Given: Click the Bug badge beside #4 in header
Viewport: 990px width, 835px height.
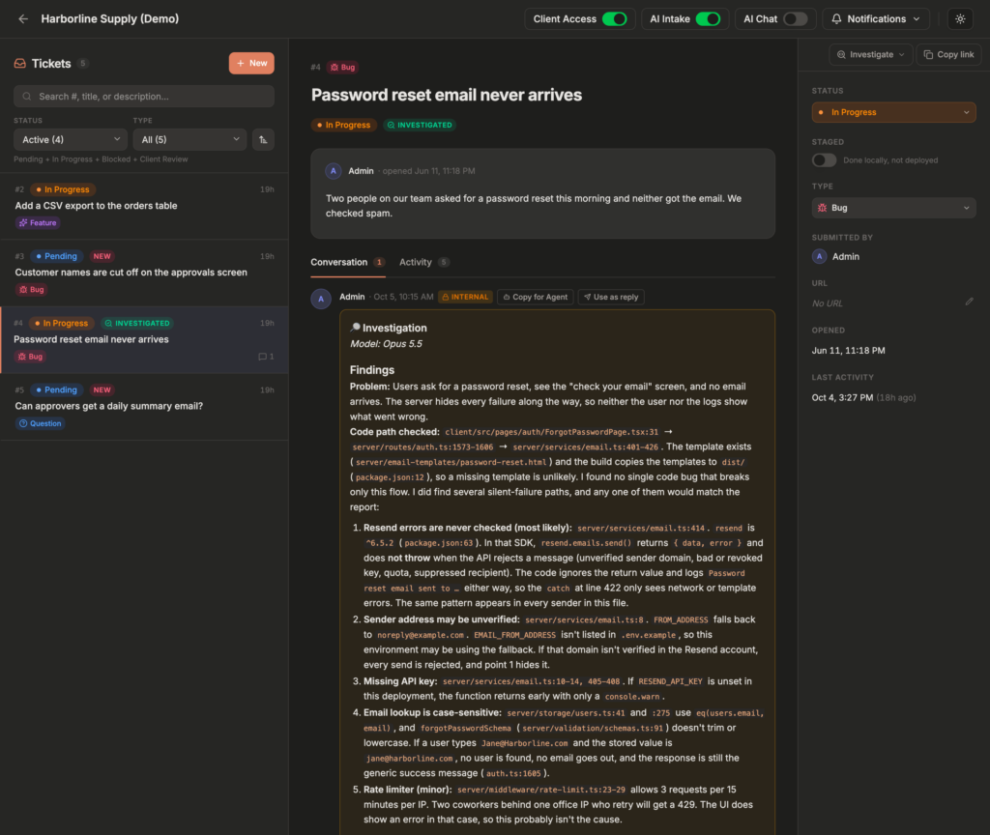Looking at the screenshot, I should click(x=343, y=67).
